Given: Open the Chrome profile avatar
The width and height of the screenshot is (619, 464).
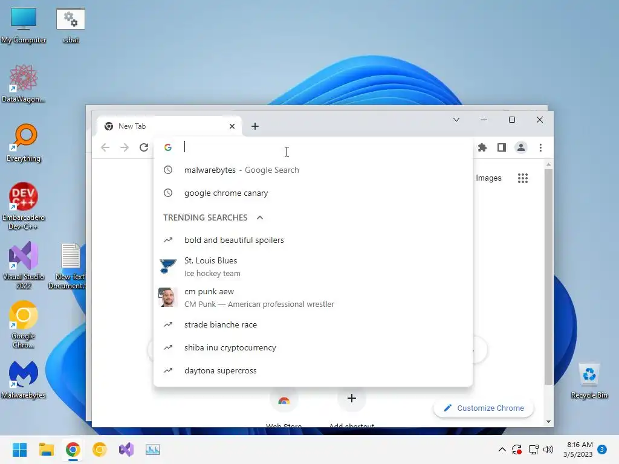Looking at the screenshot, I should pyautogui.click(x=520, y=147).
